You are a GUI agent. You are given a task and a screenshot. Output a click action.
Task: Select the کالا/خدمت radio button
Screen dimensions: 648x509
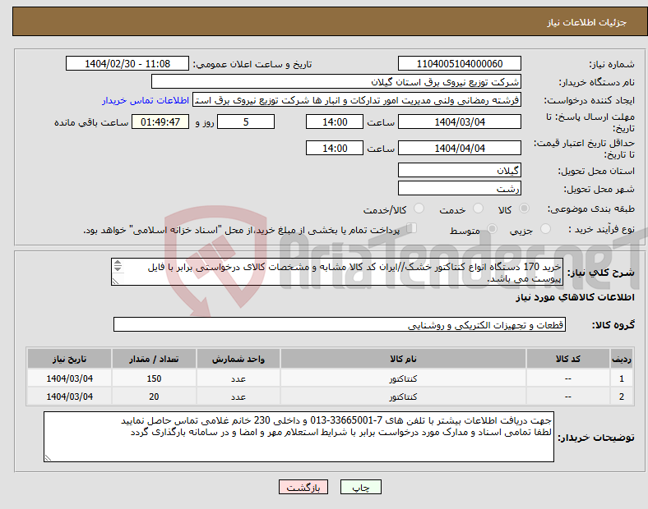419,209
